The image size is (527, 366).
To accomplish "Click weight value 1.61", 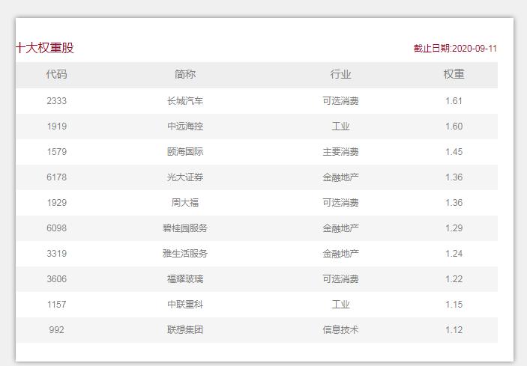I will (454, 100).
